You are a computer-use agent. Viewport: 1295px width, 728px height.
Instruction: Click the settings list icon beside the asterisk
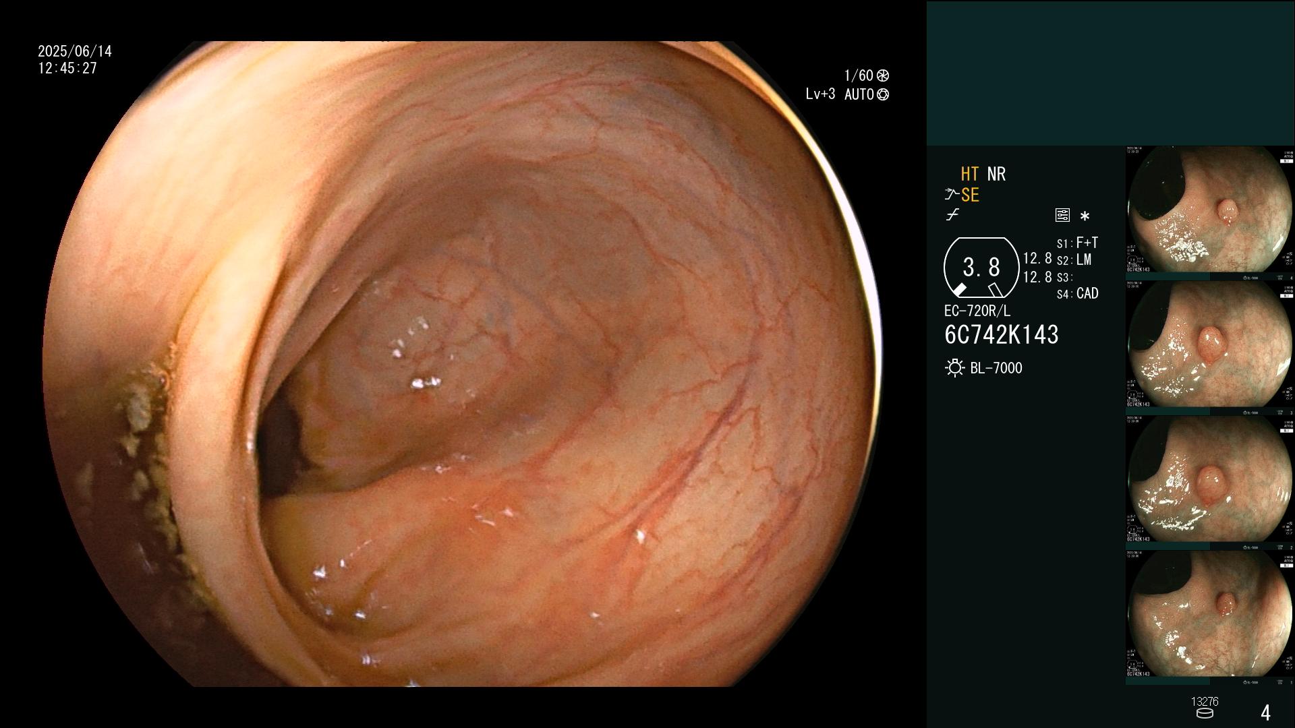(1062, 216)
